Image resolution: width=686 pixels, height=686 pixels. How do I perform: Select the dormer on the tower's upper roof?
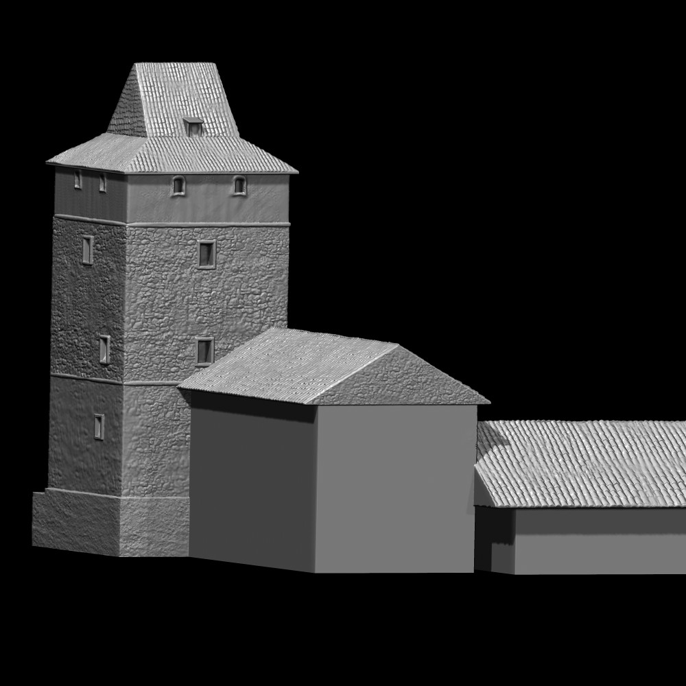tap(193, 126)
